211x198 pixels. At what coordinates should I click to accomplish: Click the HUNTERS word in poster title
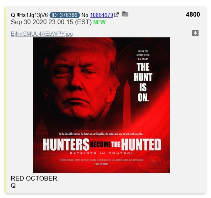coord(66,144)
